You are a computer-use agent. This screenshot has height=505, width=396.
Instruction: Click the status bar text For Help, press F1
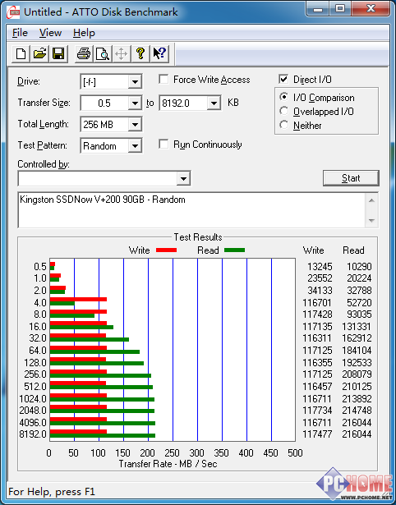52,492
